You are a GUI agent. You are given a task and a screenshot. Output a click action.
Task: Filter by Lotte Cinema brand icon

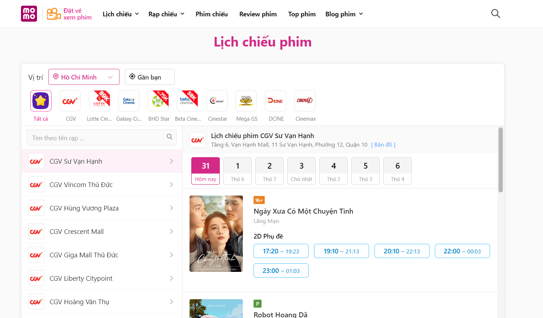click(x=99, y=101)
